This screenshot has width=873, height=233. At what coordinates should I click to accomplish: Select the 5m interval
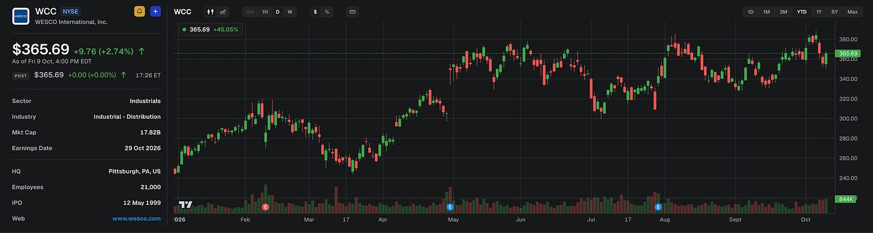pyautogui.click(x=251, y=11)
